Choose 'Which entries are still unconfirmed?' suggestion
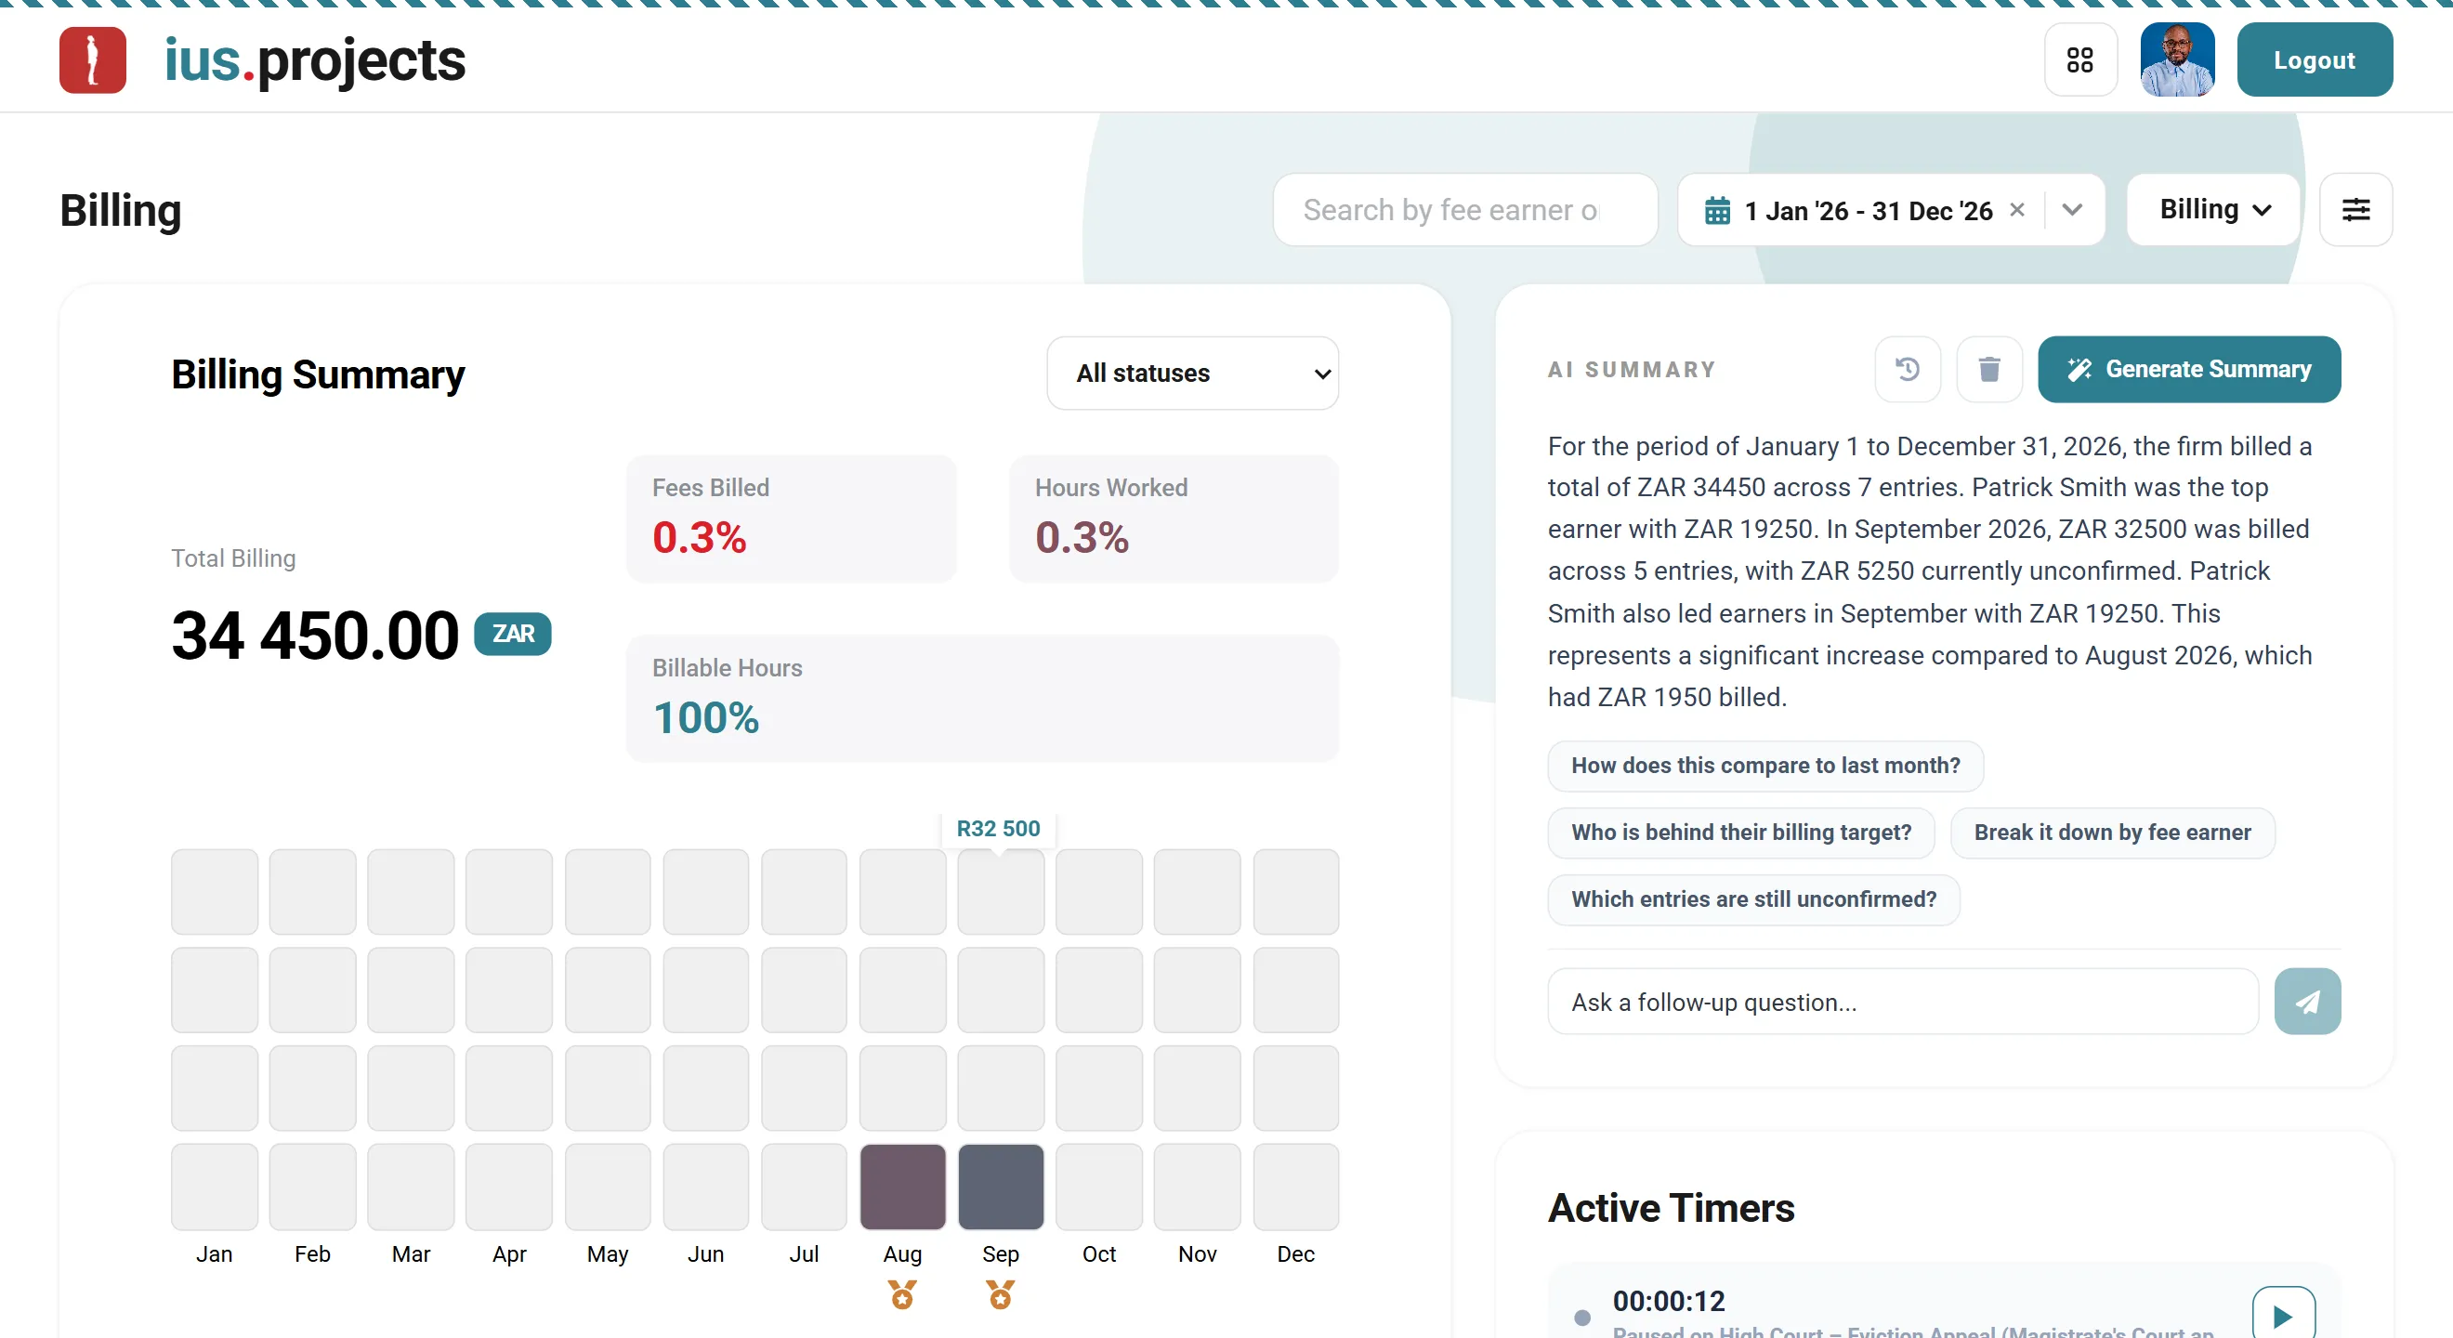Viewport: 2453px width, 1338px height. tap(1753, 899)
